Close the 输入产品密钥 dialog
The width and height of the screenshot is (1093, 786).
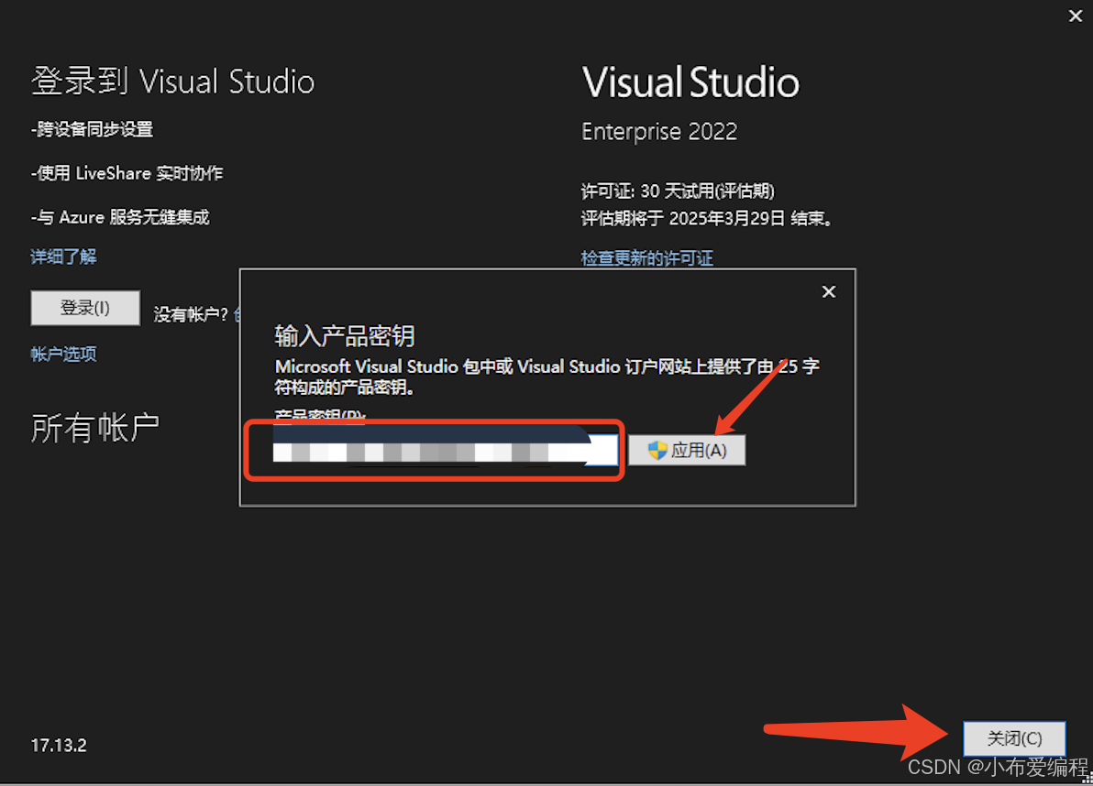click(x=828, y=291)
